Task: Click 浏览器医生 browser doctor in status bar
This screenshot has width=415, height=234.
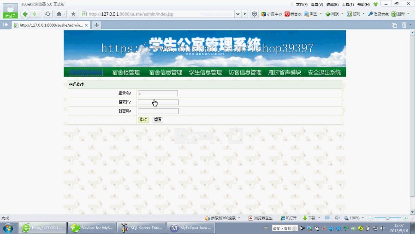Action: [x=260, y=218]
